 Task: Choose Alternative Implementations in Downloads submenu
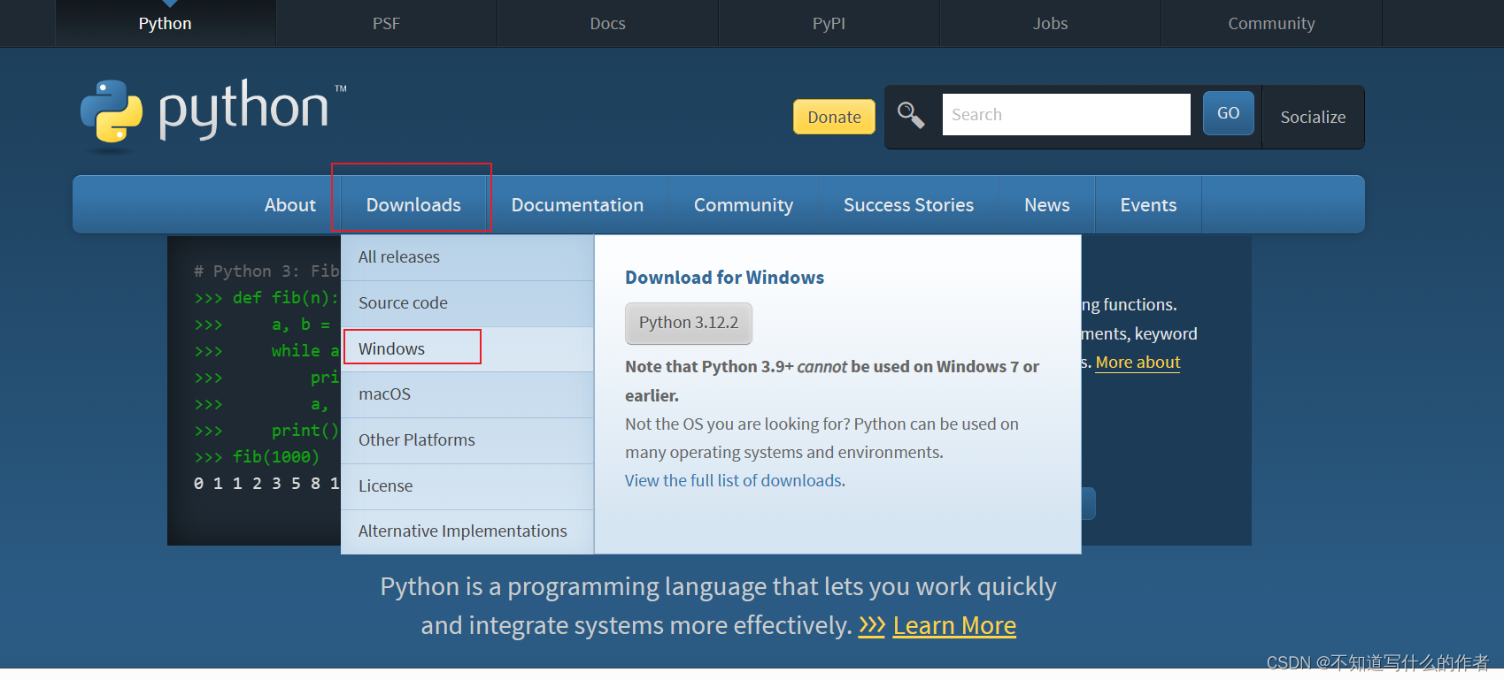(x=467, y=531)
